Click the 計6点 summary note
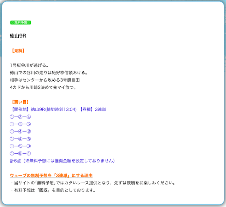The width and height of the screenshot is (226, 207). [x=63, y=161]
